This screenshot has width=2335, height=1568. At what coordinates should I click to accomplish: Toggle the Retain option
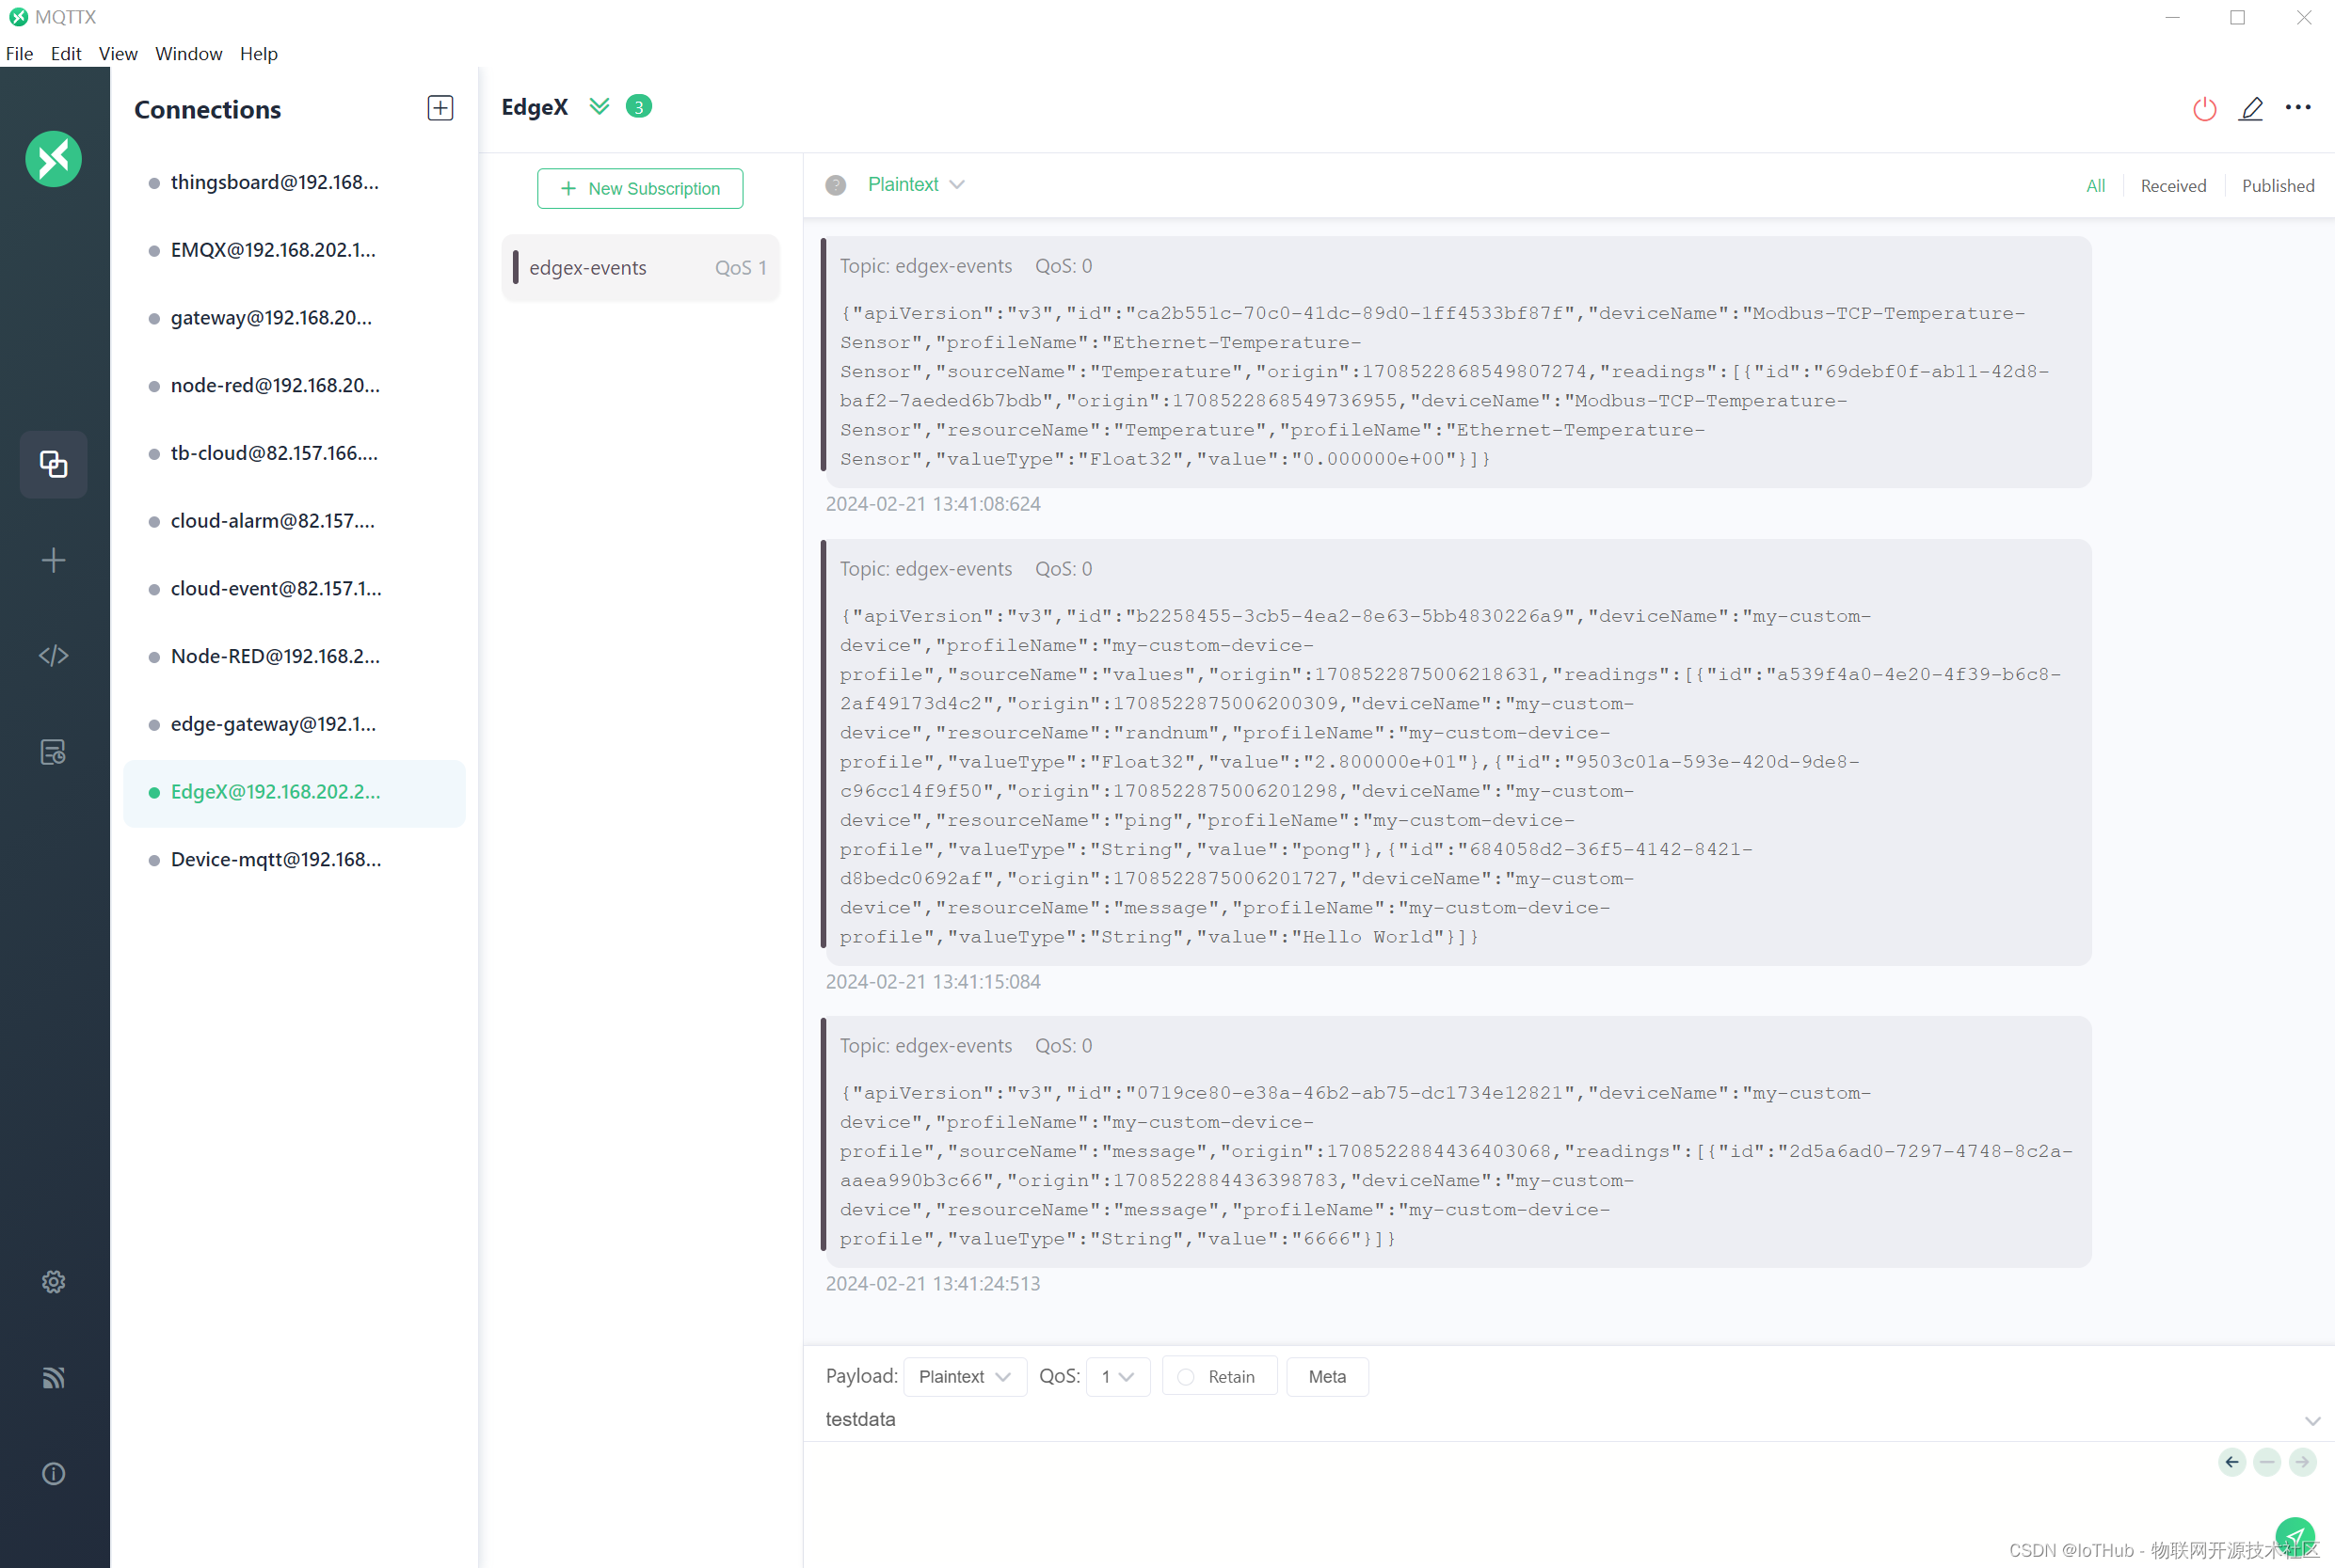pyautogui.click(x=1219, y=1376)
